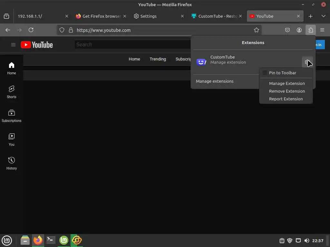This screenshot has height=247, width=330.
Task: Click the CustomTube extension icon
Action: (201, 62)
